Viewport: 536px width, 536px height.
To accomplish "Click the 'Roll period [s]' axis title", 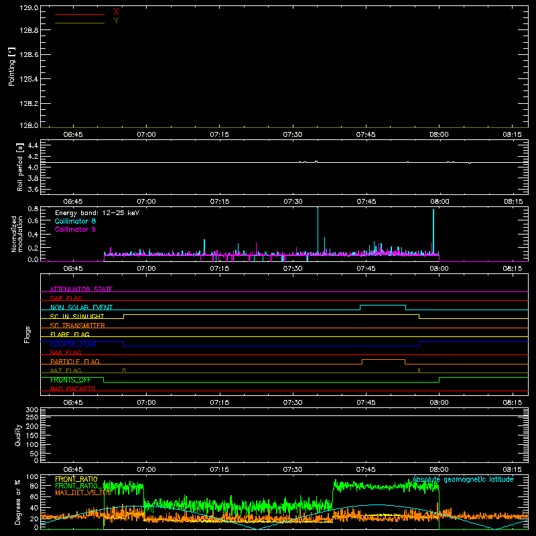I will click(20, 167).
